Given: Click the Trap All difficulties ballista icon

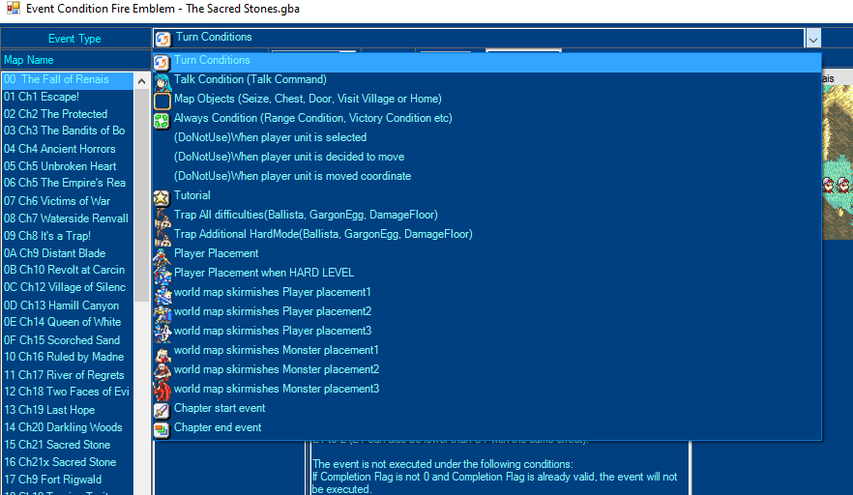Looking at the screenshot, I should 162,216.
